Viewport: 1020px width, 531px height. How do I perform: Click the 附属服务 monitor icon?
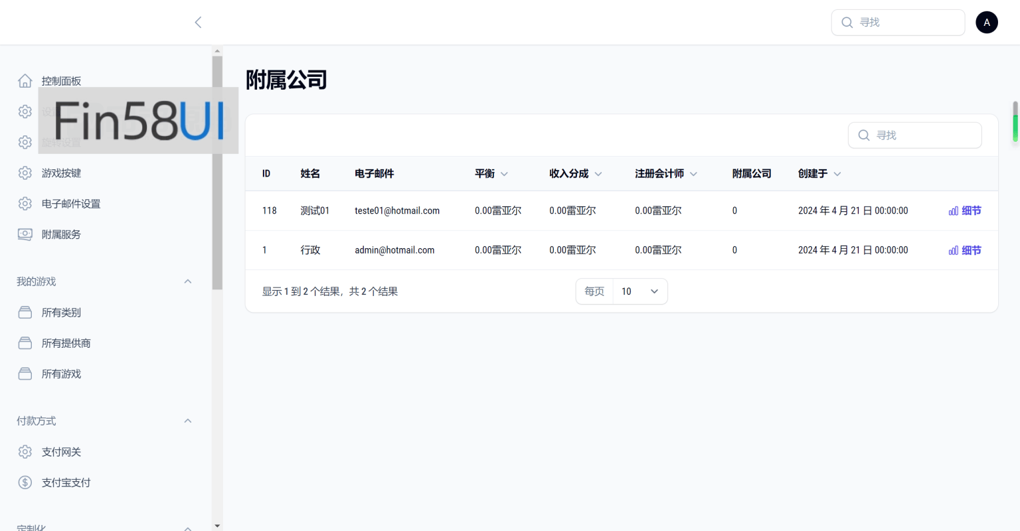click(x=25, y=234)
